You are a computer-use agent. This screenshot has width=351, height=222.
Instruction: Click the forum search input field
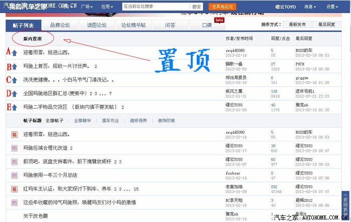pos(156,7)
